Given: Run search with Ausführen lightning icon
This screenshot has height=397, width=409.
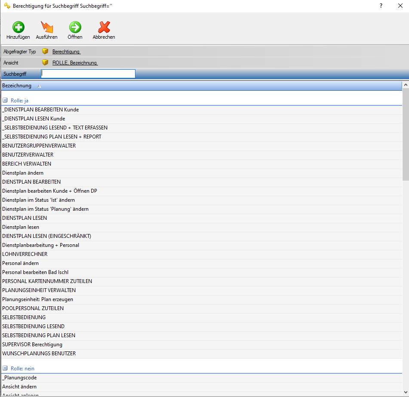Looking at the screenshot, I should point(46,28).
